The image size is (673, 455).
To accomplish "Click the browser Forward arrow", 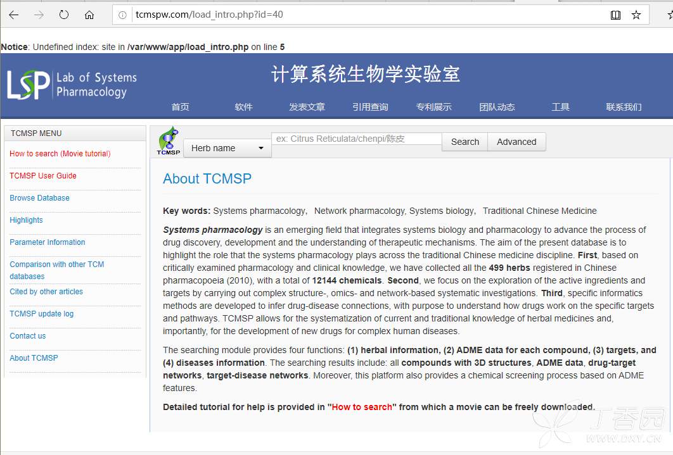I will 39,15.
